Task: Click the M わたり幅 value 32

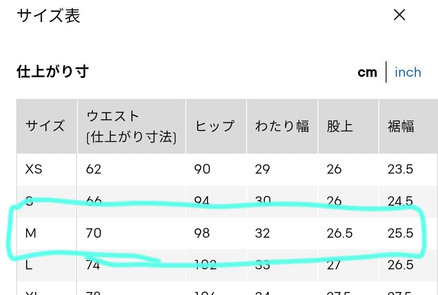Action: point(262,233)
